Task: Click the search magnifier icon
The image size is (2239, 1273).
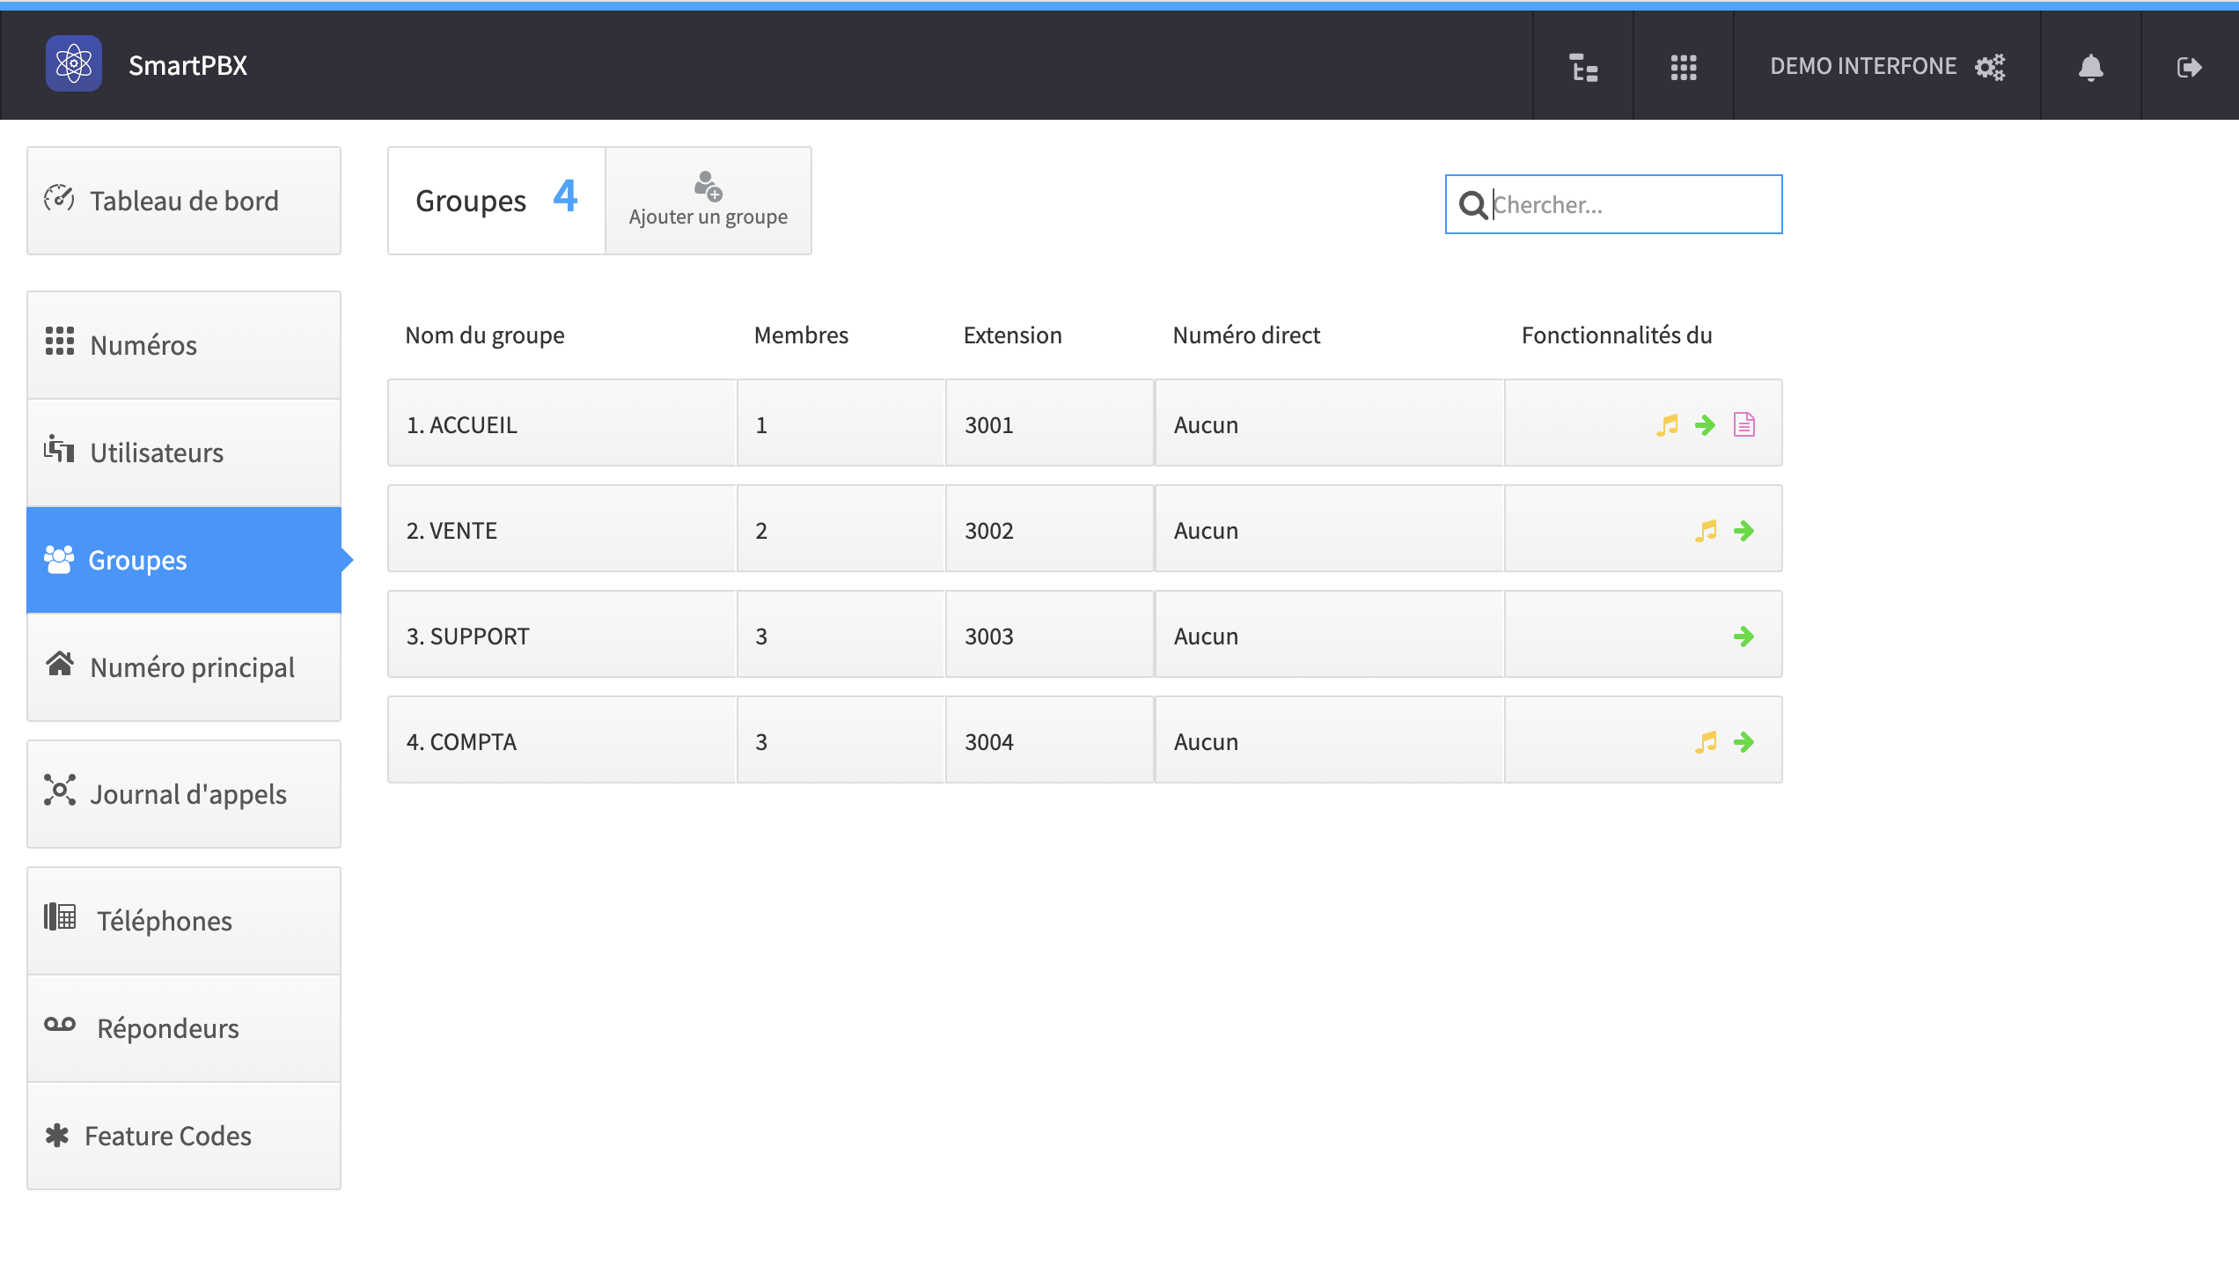Action: [x=1472, y=205]
